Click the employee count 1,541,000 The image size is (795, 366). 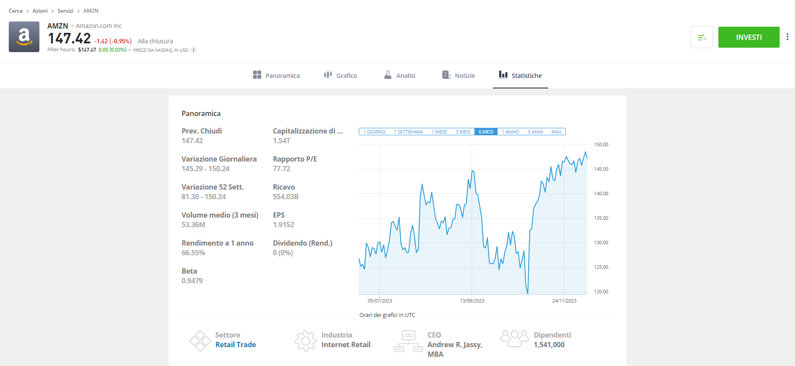click(549, 345)
